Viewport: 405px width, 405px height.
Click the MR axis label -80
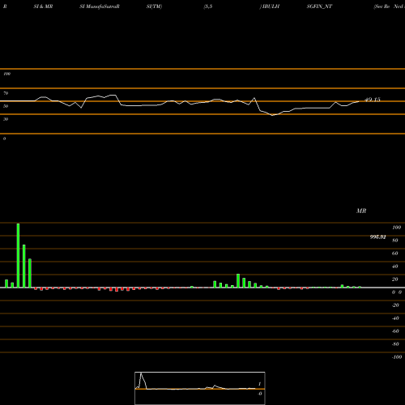[395, 344]
